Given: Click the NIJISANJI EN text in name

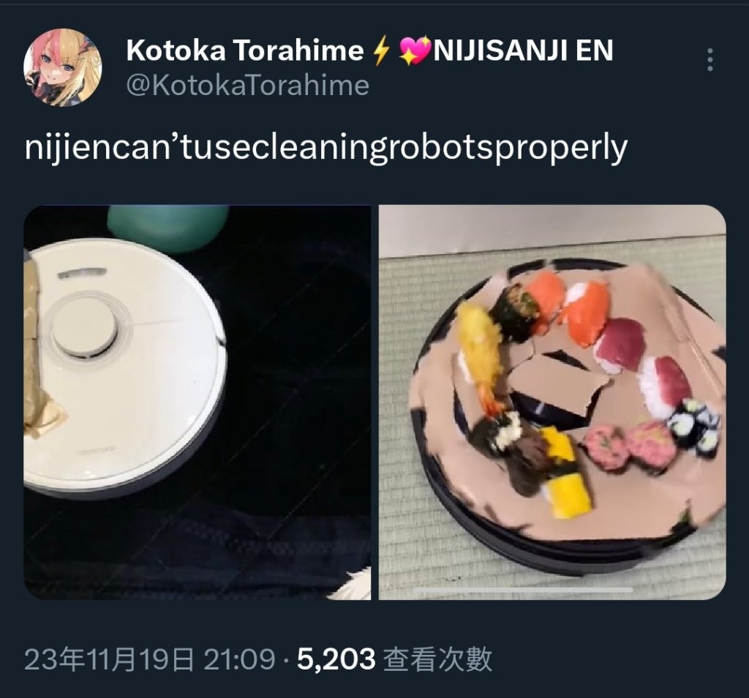Looking at the screenshot, I should click(522, 50).
